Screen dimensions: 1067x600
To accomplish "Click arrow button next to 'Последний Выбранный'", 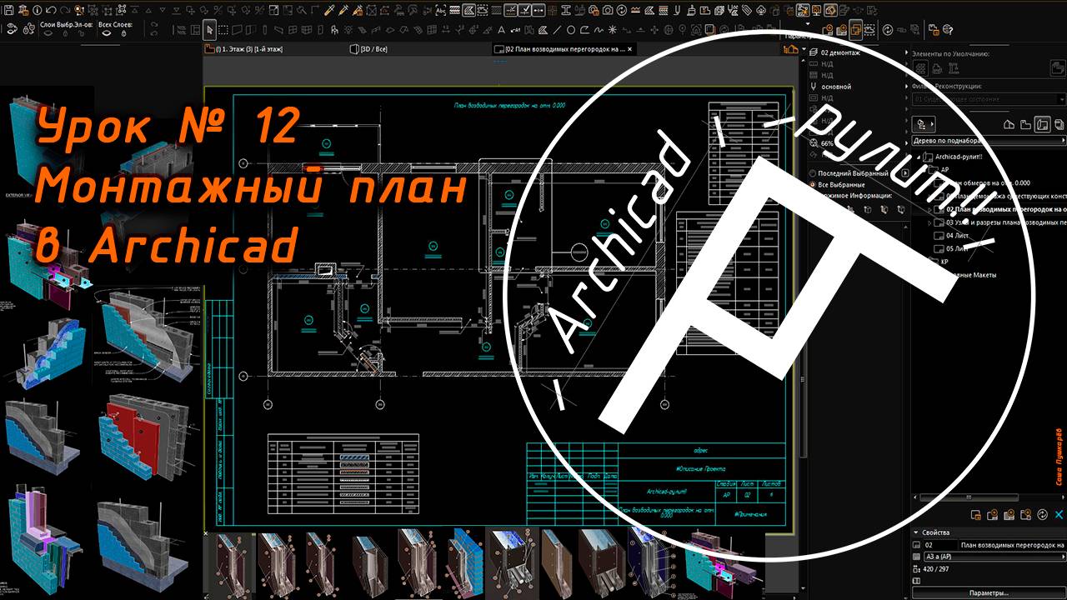I will coord(904,173).
